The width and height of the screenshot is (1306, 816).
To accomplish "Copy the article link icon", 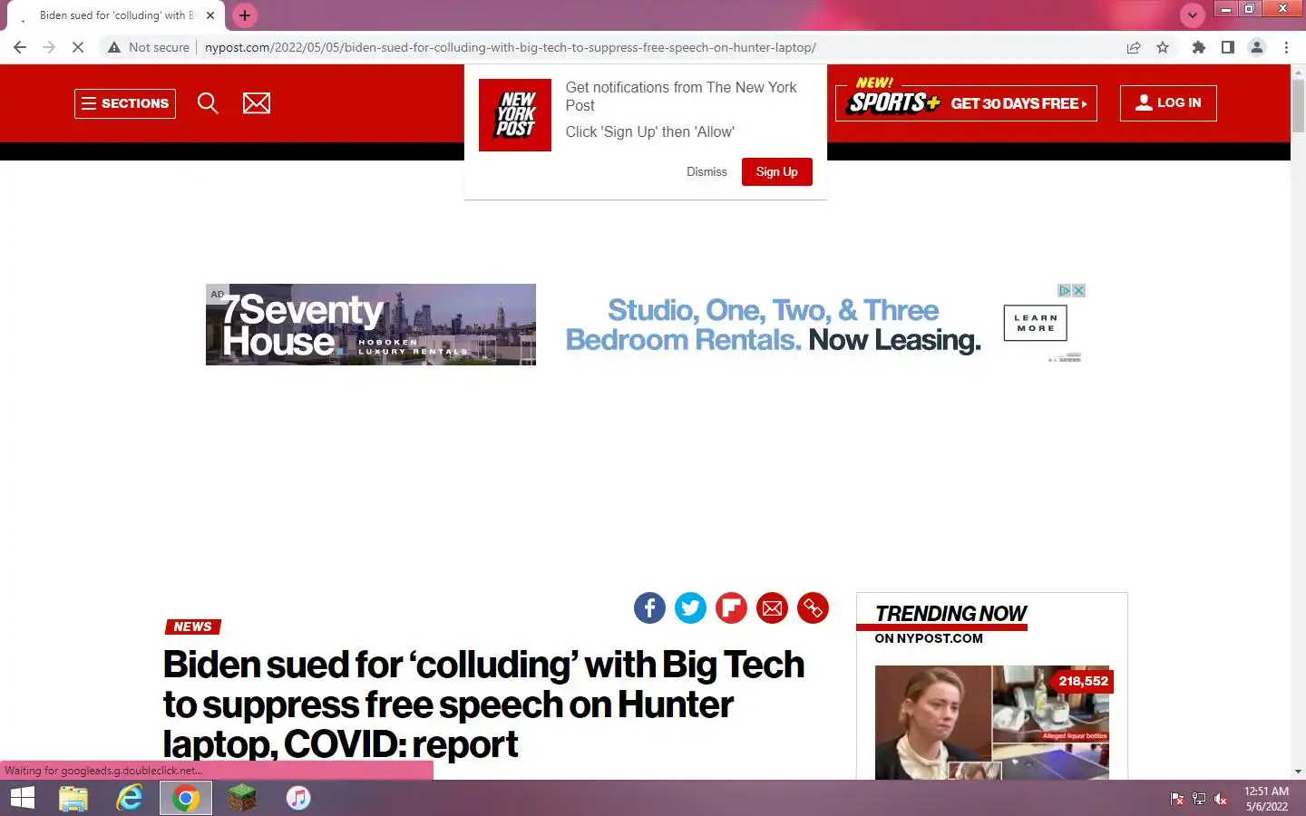I will [813, 607].
